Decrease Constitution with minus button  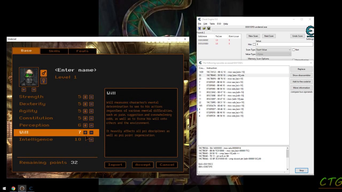coord(91,118)
